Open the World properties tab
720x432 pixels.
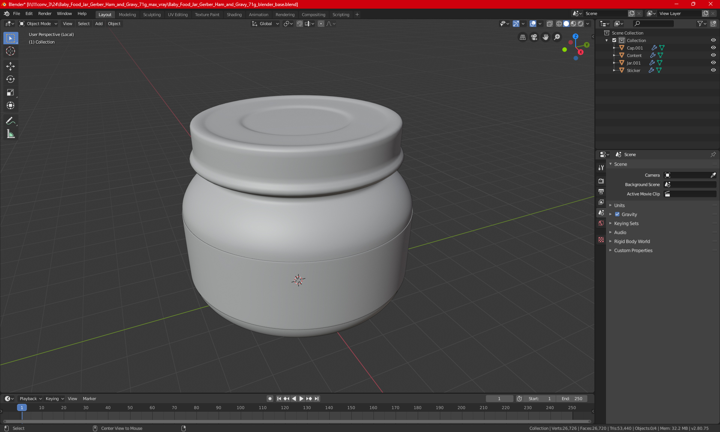pos(601,223)
